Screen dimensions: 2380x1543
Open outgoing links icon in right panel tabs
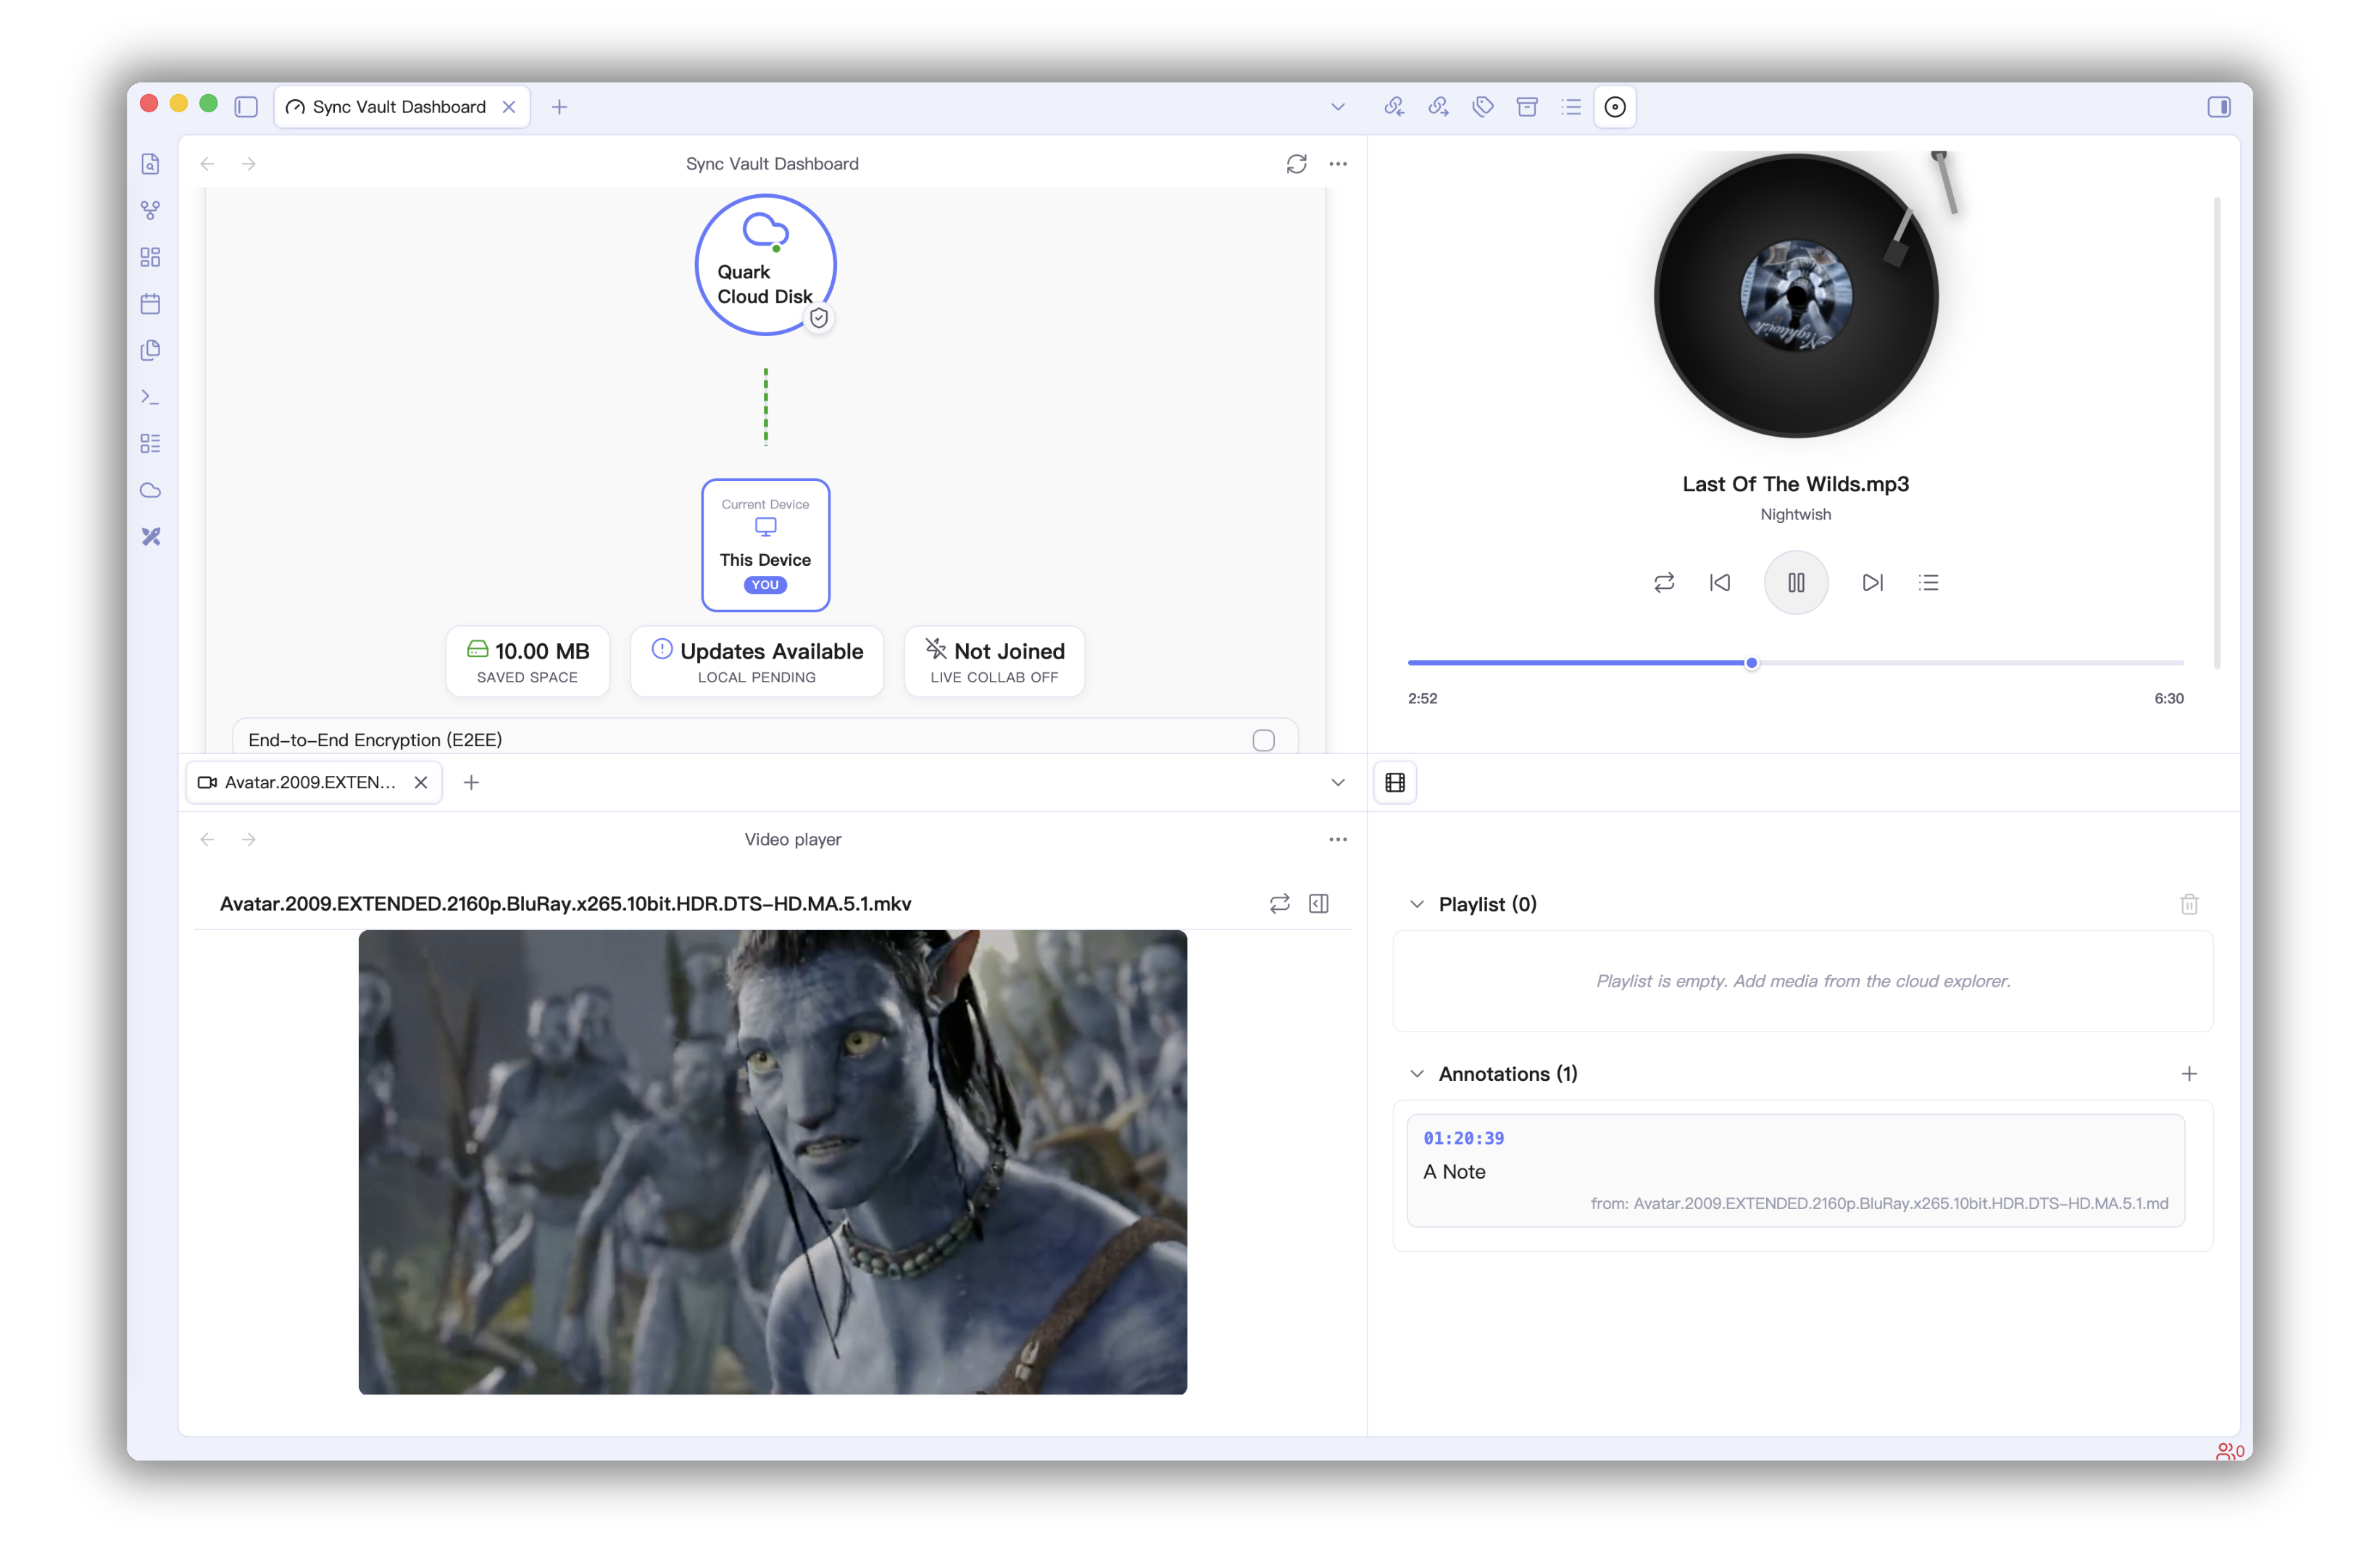1438,107
